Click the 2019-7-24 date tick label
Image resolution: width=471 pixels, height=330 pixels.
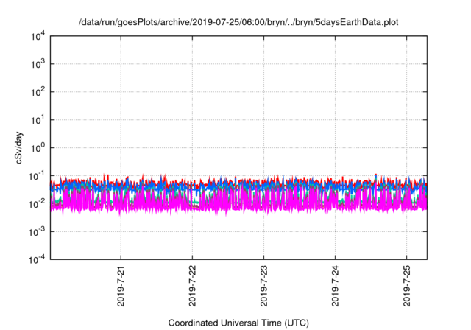tap(336, 286)
